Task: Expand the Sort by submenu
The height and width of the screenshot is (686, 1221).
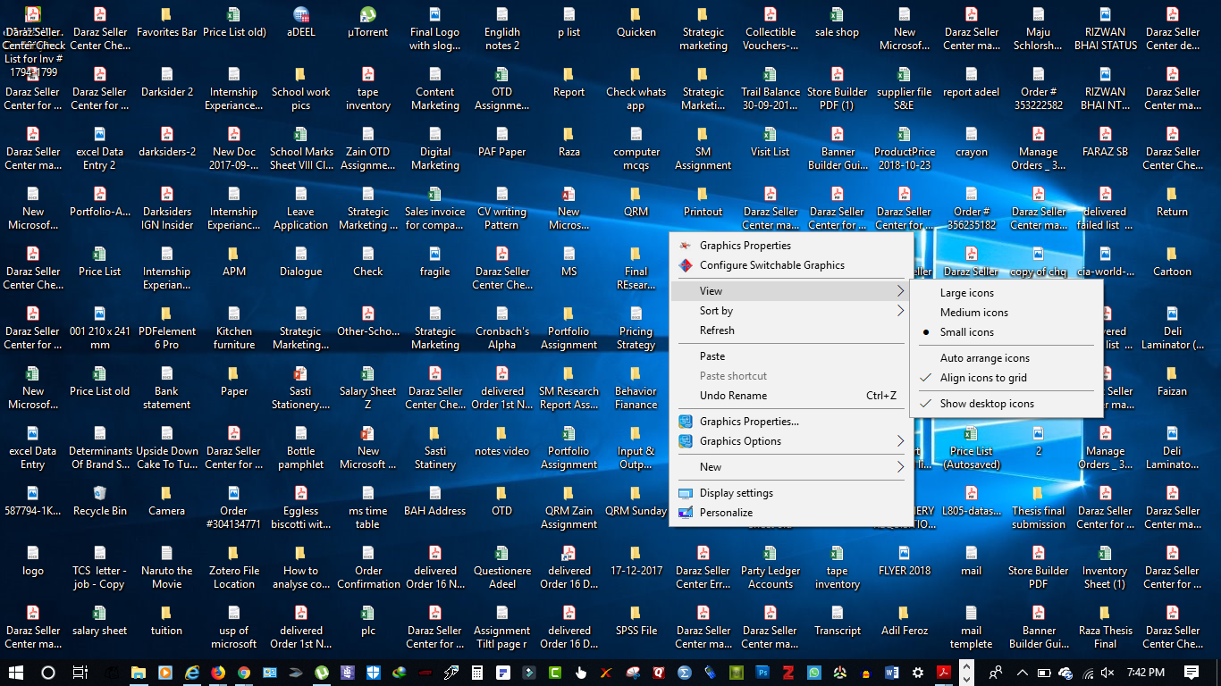Action: pos(715,310)
